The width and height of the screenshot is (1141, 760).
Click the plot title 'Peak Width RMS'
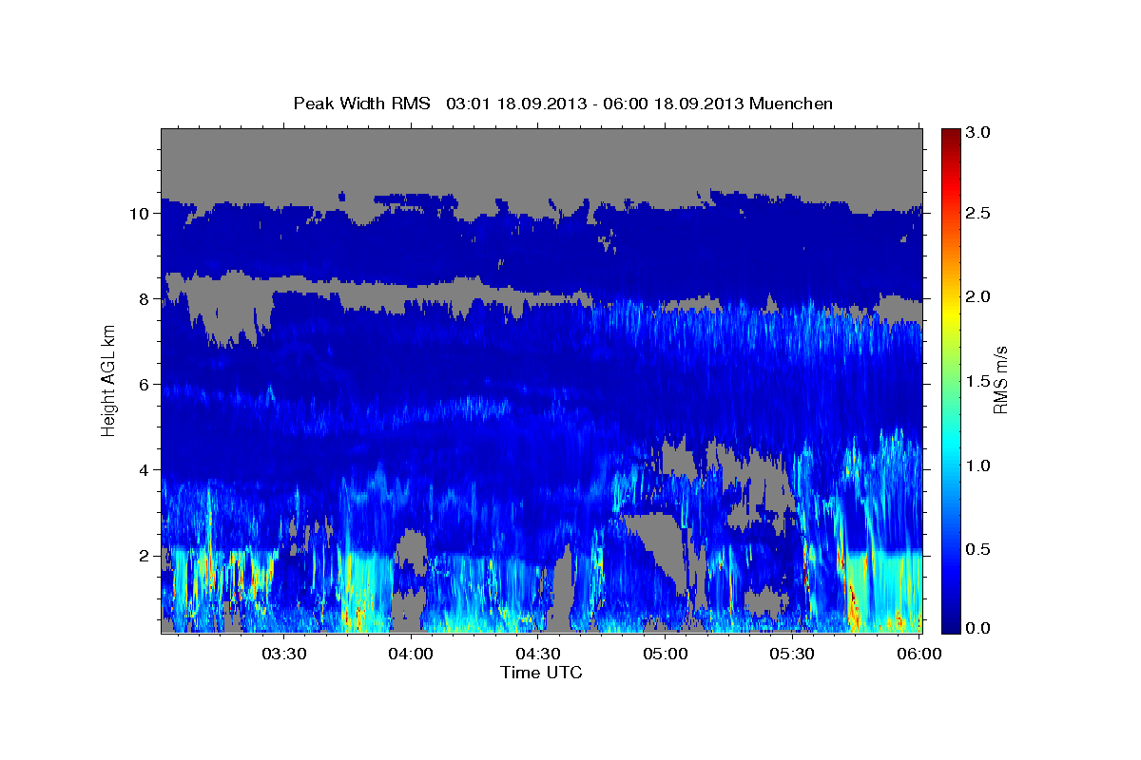point(361,104)
